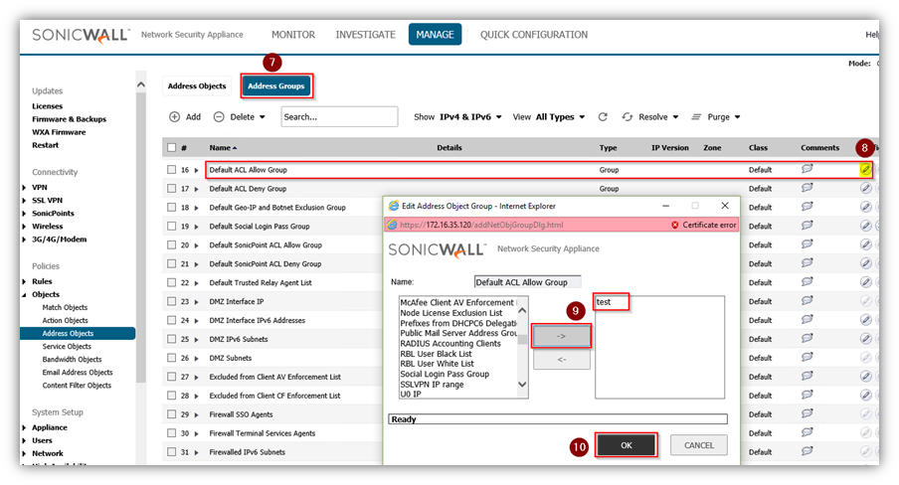Check the box for row 23 DMZ Interface IP
This screenshot has width=899, height=485.
pyautogui.click(x=172, y=301)
